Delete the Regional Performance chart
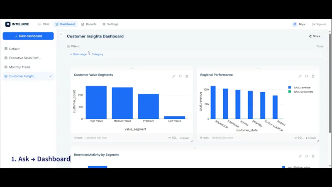332x187 pixels. (313, 76)
